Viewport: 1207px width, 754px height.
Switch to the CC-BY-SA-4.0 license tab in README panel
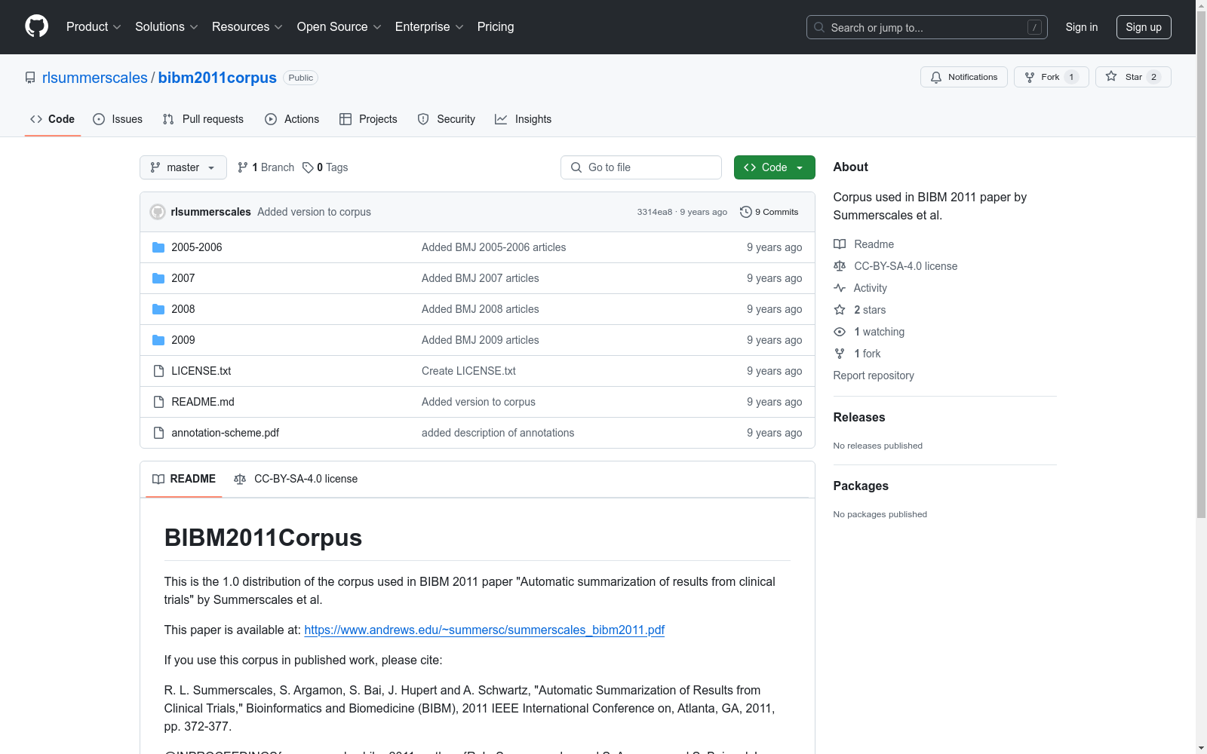click(x=296, y=479)
